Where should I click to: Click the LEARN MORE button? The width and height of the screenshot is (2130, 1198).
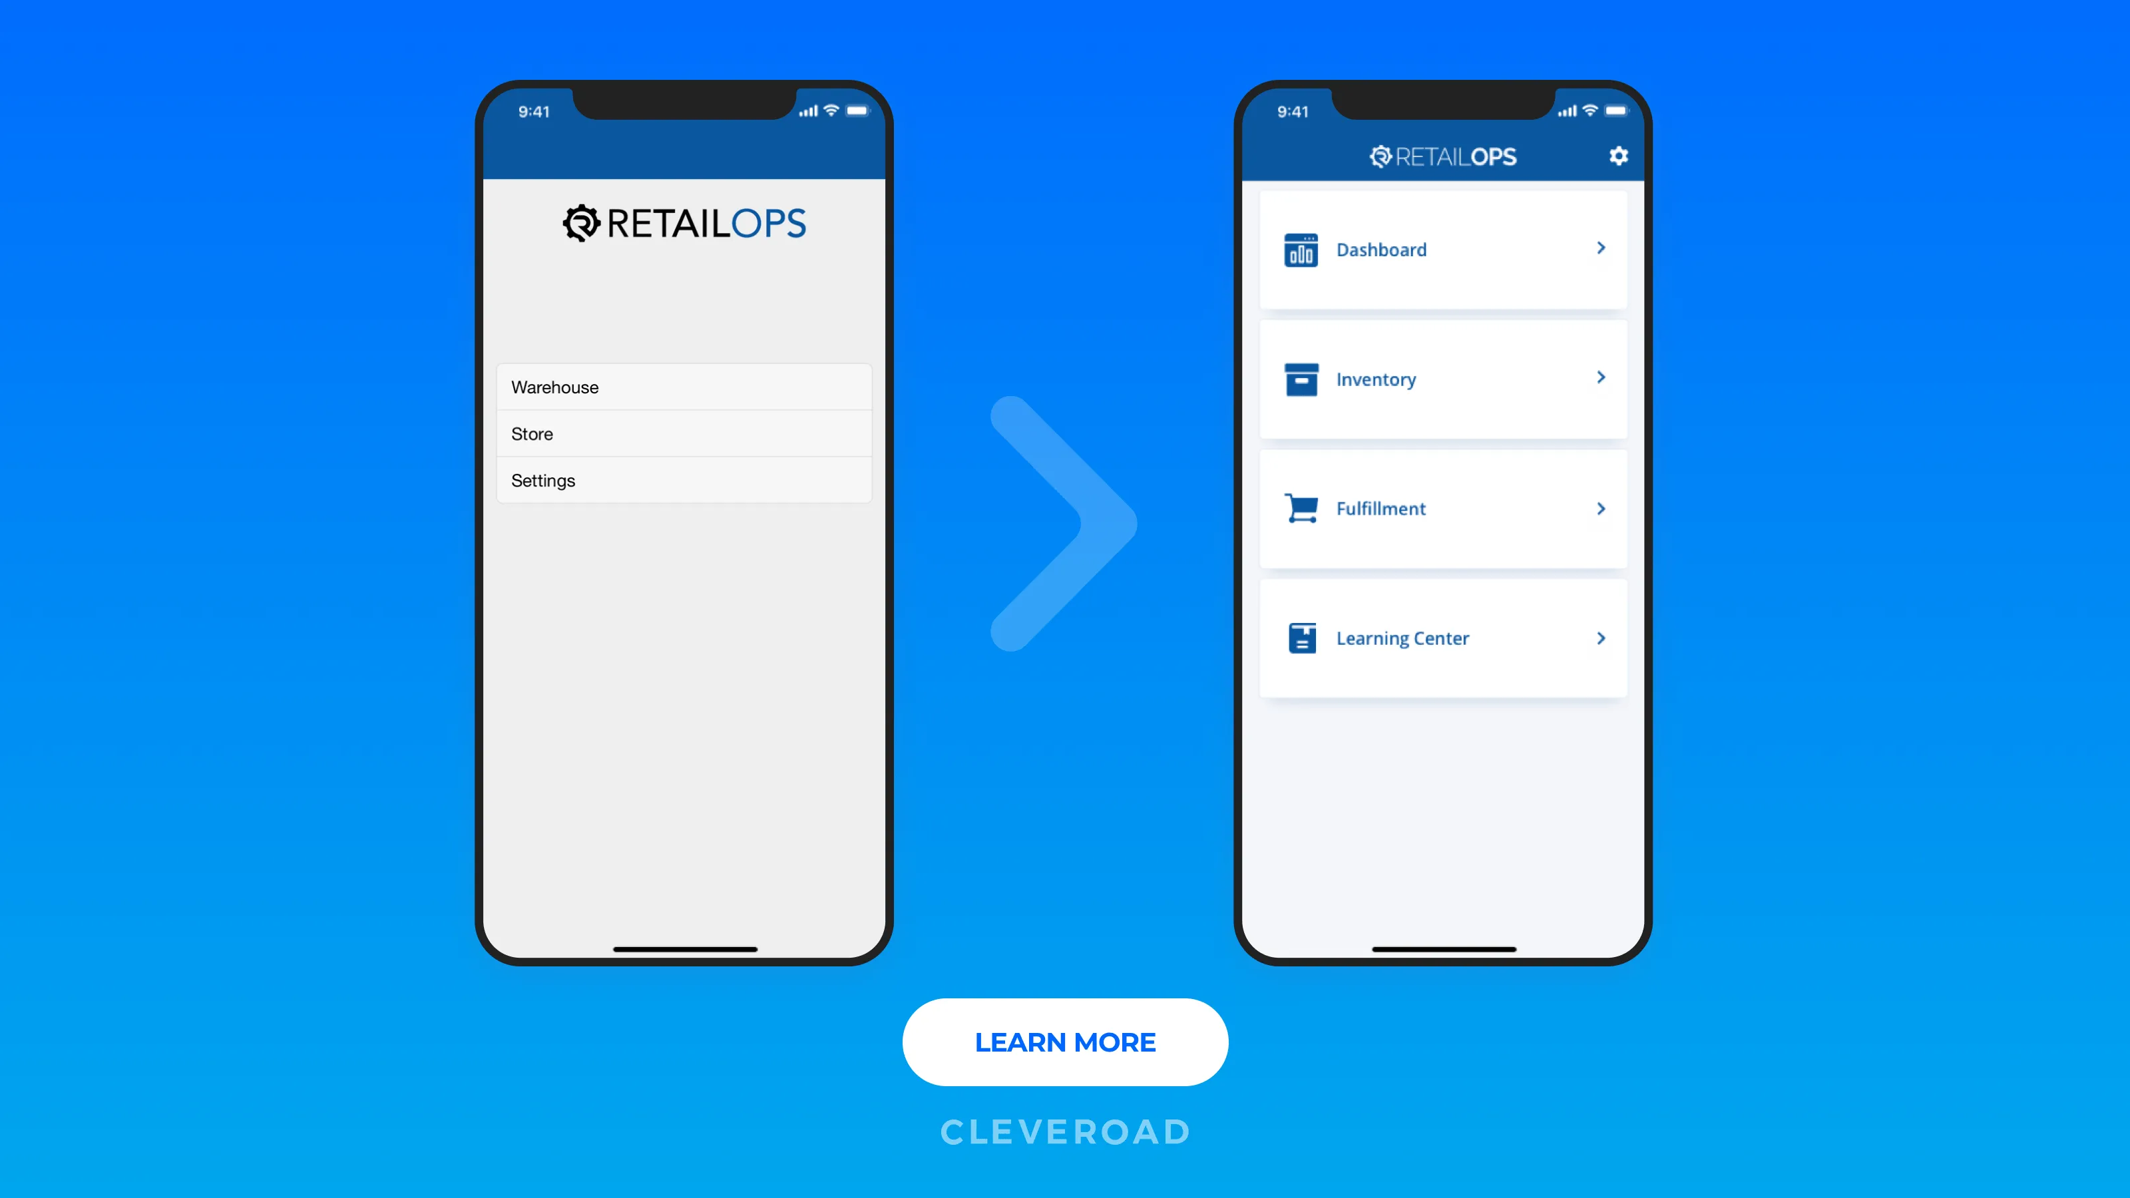(x=1065, y=1043)
